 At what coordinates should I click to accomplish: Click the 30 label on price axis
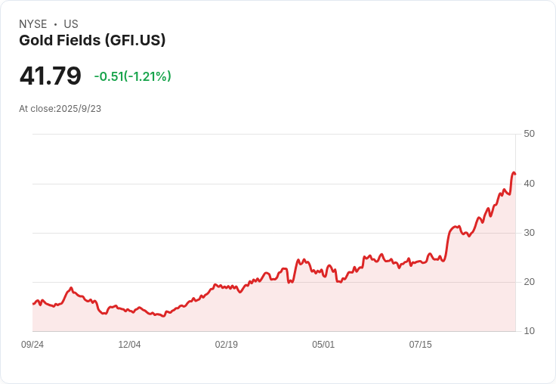click(x=529, y=232)
